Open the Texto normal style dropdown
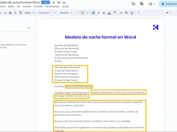Viewport: 177px width, 132px height. (x=47, y=13)
